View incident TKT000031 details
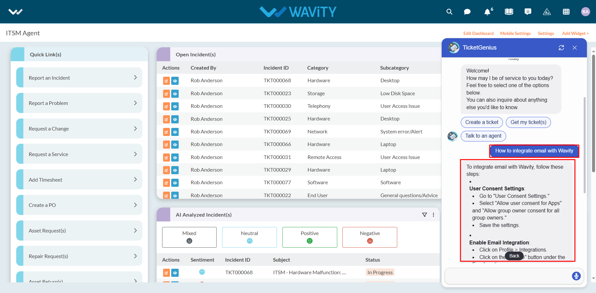This screenshot has height=293, width=596. coord(175,157)
